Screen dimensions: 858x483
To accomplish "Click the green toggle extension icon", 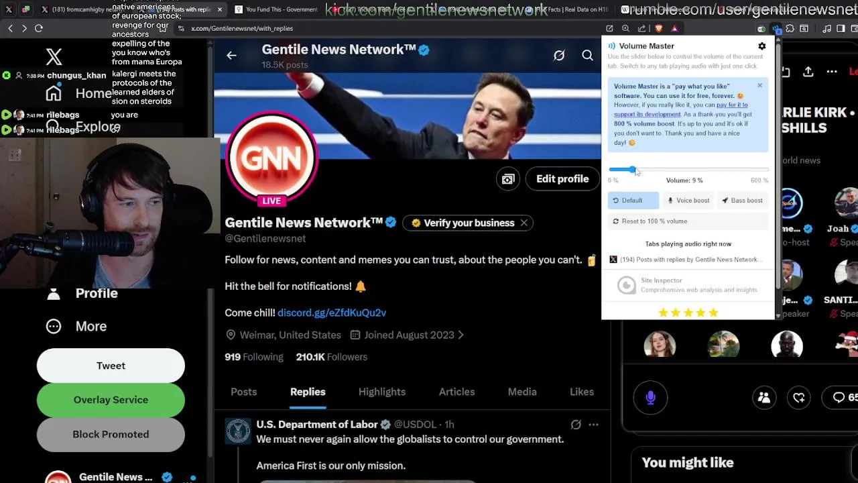I will point(761,29).
